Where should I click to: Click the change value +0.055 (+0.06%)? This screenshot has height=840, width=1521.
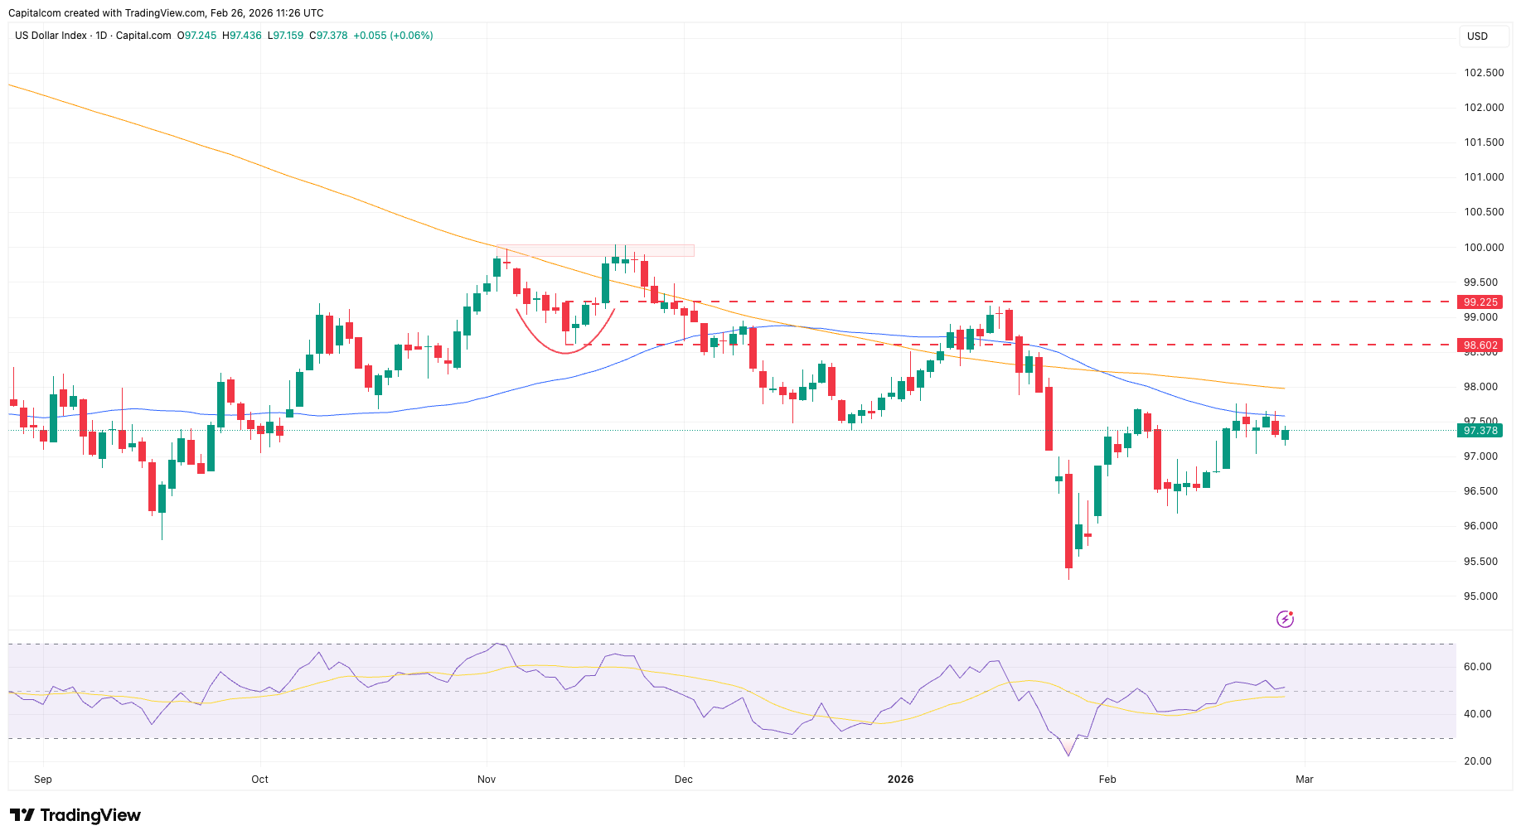(393, 36)
